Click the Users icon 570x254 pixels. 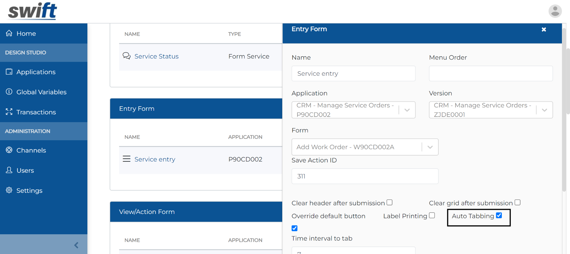tap(9, 170)
